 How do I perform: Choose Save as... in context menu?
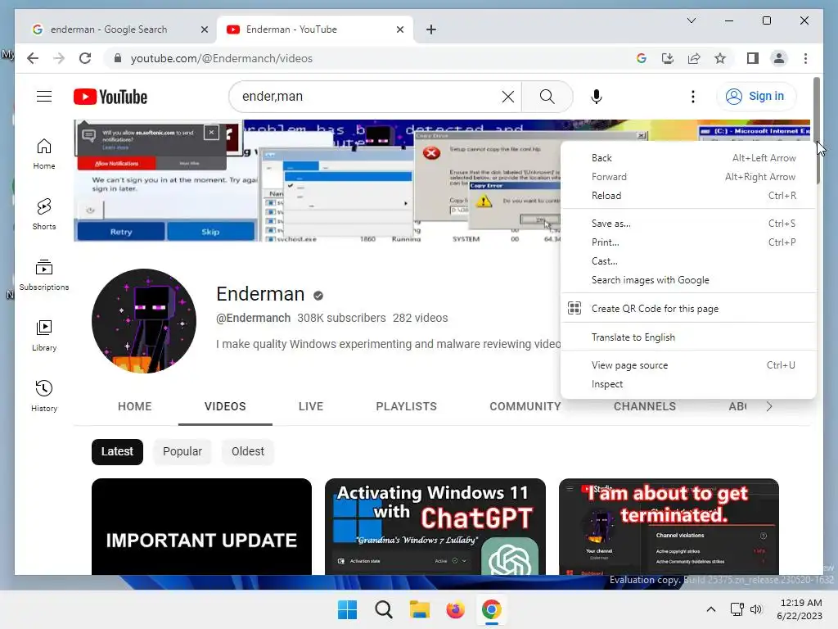pos(688,224)
